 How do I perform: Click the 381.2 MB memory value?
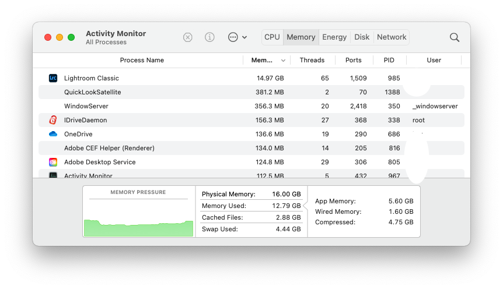pos(270,92)
